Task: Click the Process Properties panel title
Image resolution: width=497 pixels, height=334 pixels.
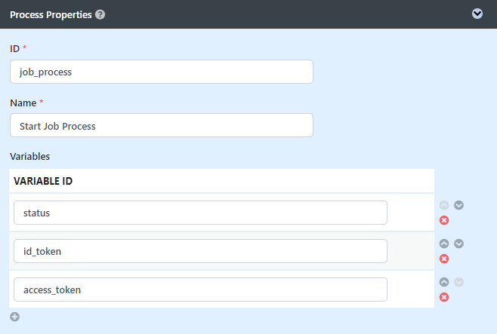Action: pyautogui.click(x=51, y=15)
